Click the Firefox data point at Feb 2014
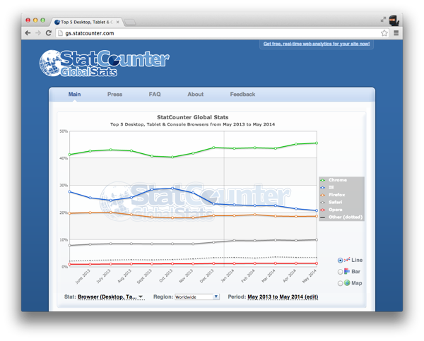The image size is (424, 341). (x=254, y=215)
